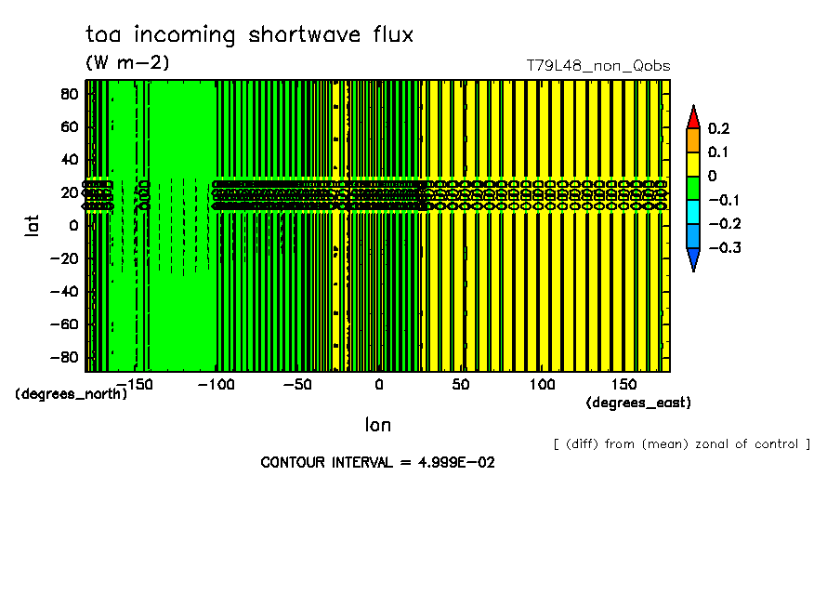
Task: Click the 'CONTOUR INTERVAL = 4.999E-02' text
Action: pyautogui.click(x=377, y=462)
